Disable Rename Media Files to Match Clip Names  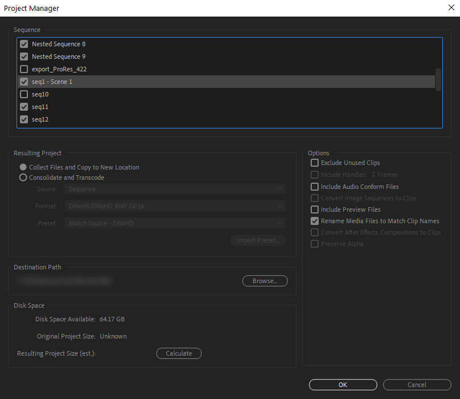click(x=315, y=221)
